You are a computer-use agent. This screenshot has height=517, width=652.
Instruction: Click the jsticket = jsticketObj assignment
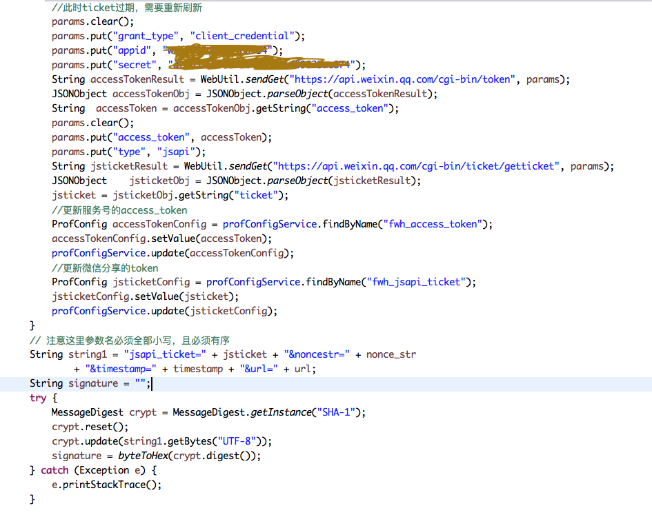[170, 195]
